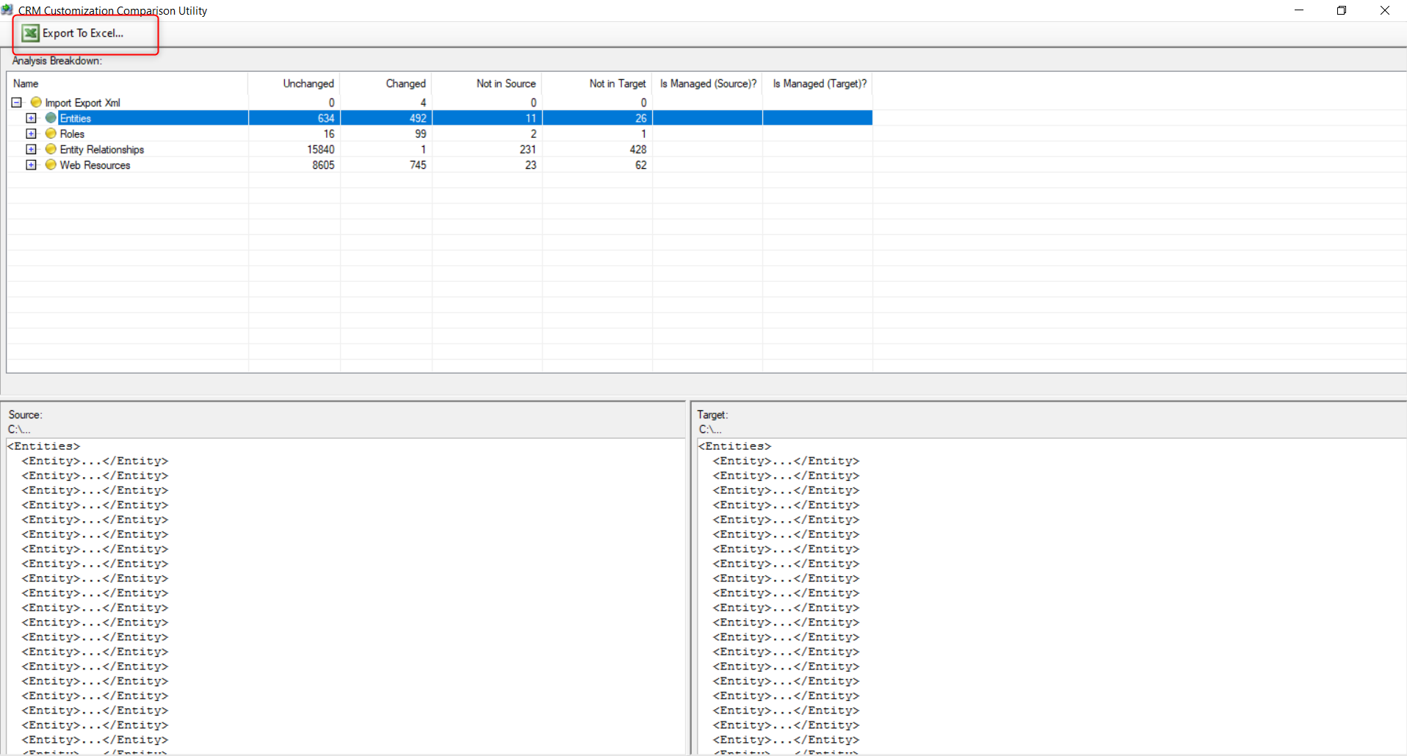This screenshot has width=1407, height=756.
Task: Click the status icon beside Entity Relationships
Action: (51, 149)
